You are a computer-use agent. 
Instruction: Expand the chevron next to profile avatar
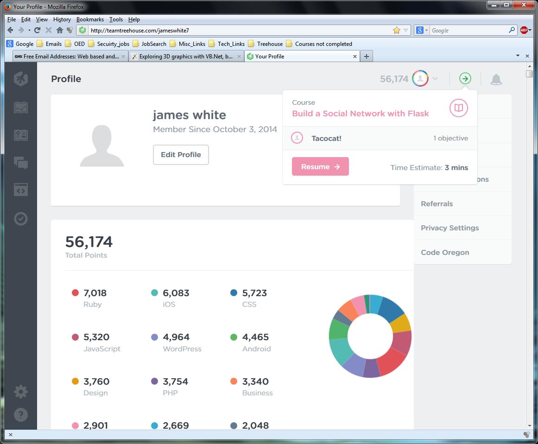tap(435, 79)
